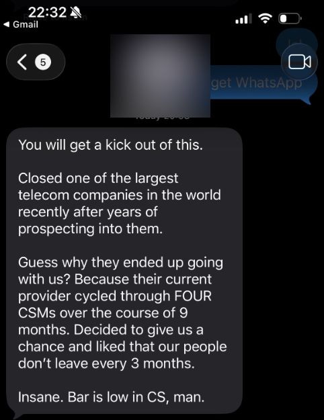324x420 pixels.
Task: Tap the silent mode bell icon
Action: (x=75, y=12)
